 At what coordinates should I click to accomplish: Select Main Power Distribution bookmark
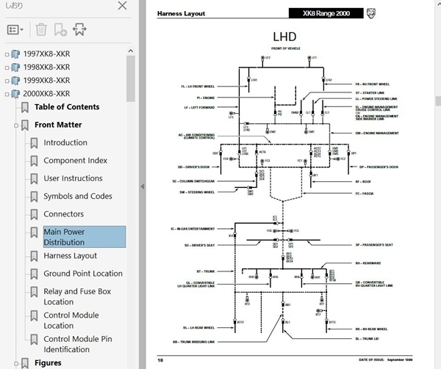click(x=85, y=237)
